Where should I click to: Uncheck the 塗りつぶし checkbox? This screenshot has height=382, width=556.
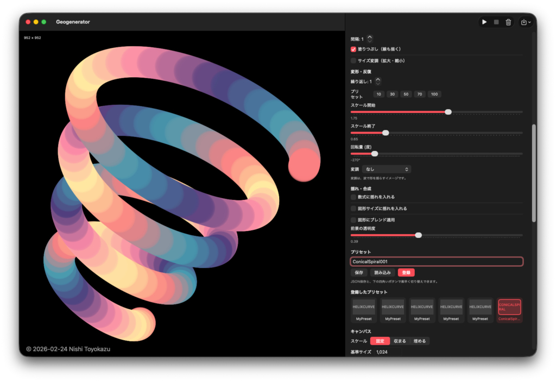point(353,49)
